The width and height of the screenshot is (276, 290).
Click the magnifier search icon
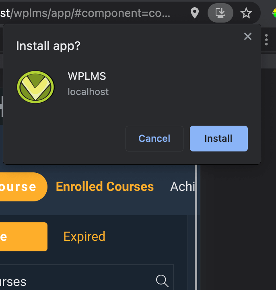(x=162, y=281)
